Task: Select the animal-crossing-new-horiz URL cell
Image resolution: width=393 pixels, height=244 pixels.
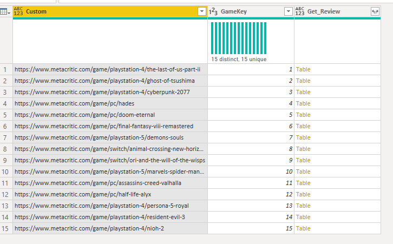Action: click(x=110, y=149)
